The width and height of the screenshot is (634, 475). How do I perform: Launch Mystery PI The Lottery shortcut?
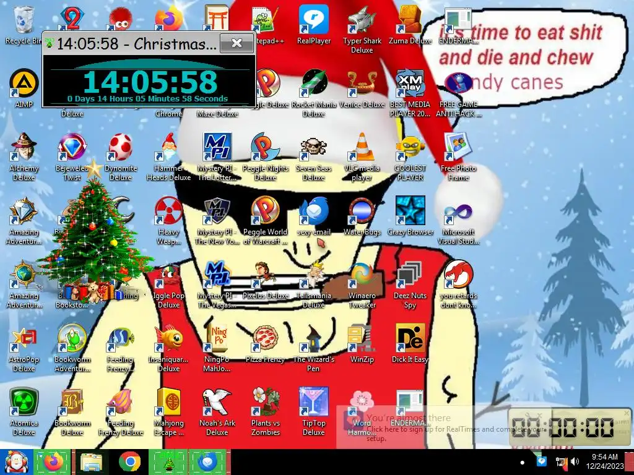coord(217,156)
